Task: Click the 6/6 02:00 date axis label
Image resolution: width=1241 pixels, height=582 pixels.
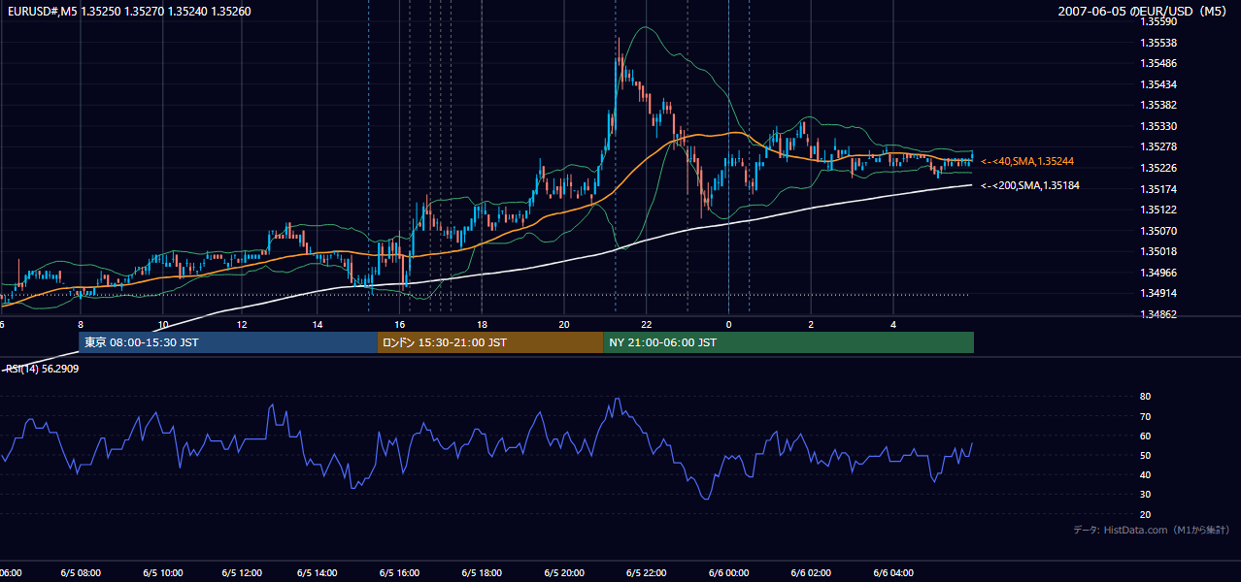Action: coord(811,573)
